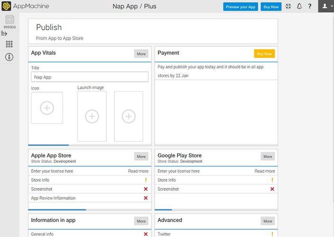Open Read more link in Google Play Store
Image resolution: width=334 pixels, height=237 pixels.
tap(265, 171)
